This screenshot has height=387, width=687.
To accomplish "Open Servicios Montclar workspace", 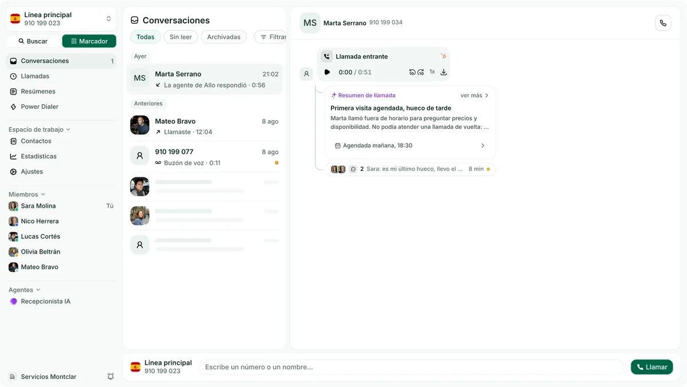I will [44, 377].
